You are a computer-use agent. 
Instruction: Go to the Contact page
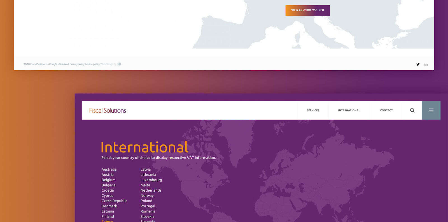click(386, 110)
